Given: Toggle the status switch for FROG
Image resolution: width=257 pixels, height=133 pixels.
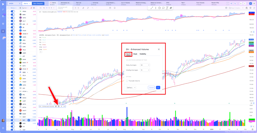Looking at the screenshot, I should click(13, 11).
